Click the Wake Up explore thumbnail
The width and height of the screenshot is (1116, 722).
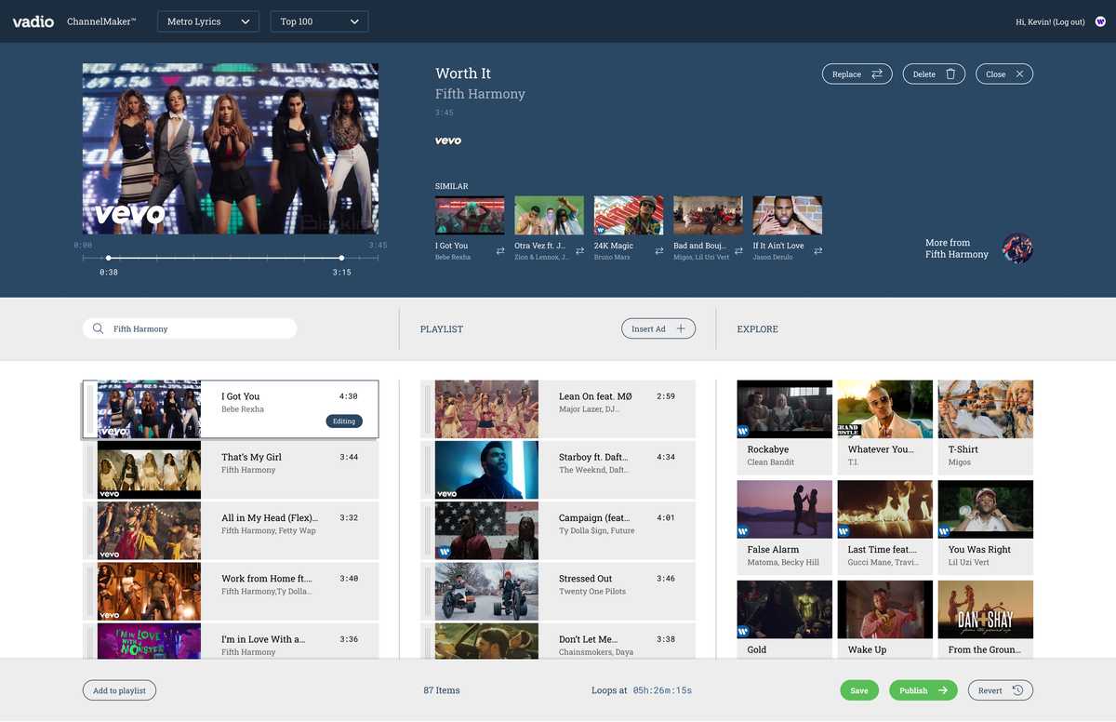click(x=885, y=609)
